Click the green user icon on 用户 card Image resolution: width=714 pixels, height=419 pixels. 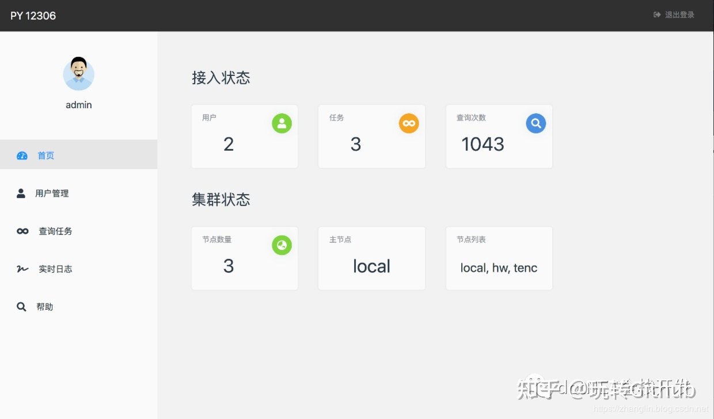[x=282, y=123]
